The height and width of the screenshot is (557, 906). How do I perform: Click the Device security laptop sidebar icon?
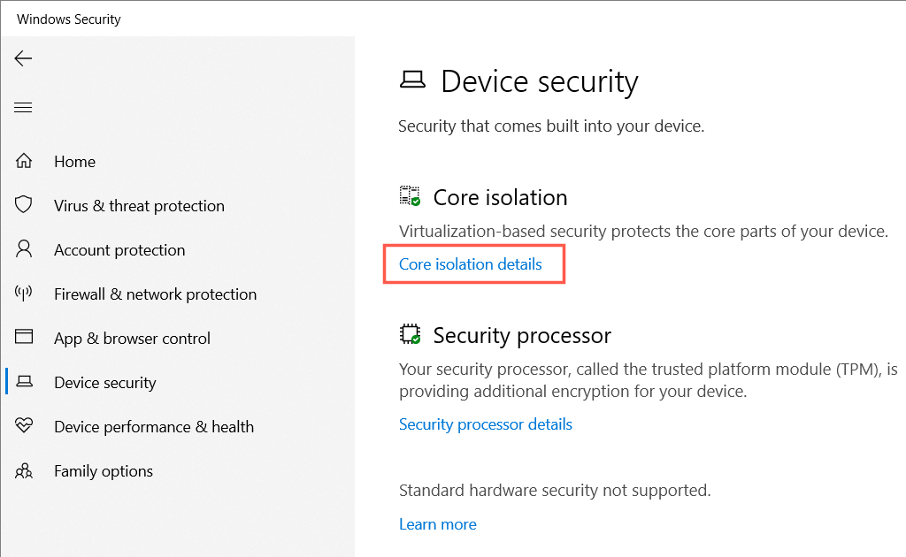point(24,382)
